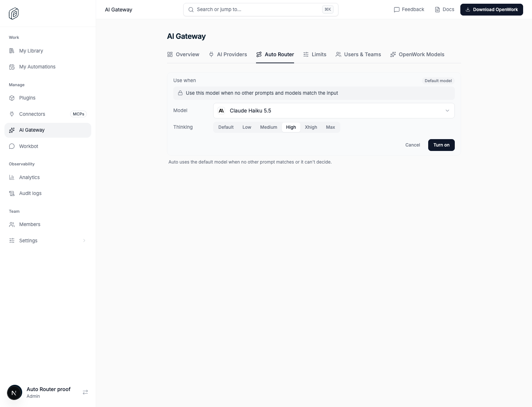Viewport: 532px width, 407px height.
Task: Click the OpenWork Models sparkle icon
Action: 393,54
